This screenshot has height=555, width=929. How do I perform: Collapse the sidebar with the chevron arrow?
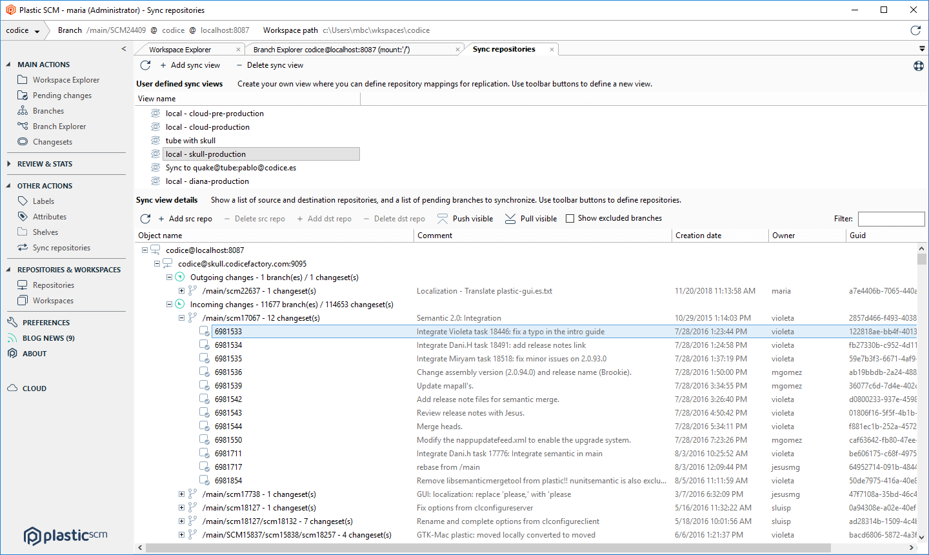coord(124,49)
